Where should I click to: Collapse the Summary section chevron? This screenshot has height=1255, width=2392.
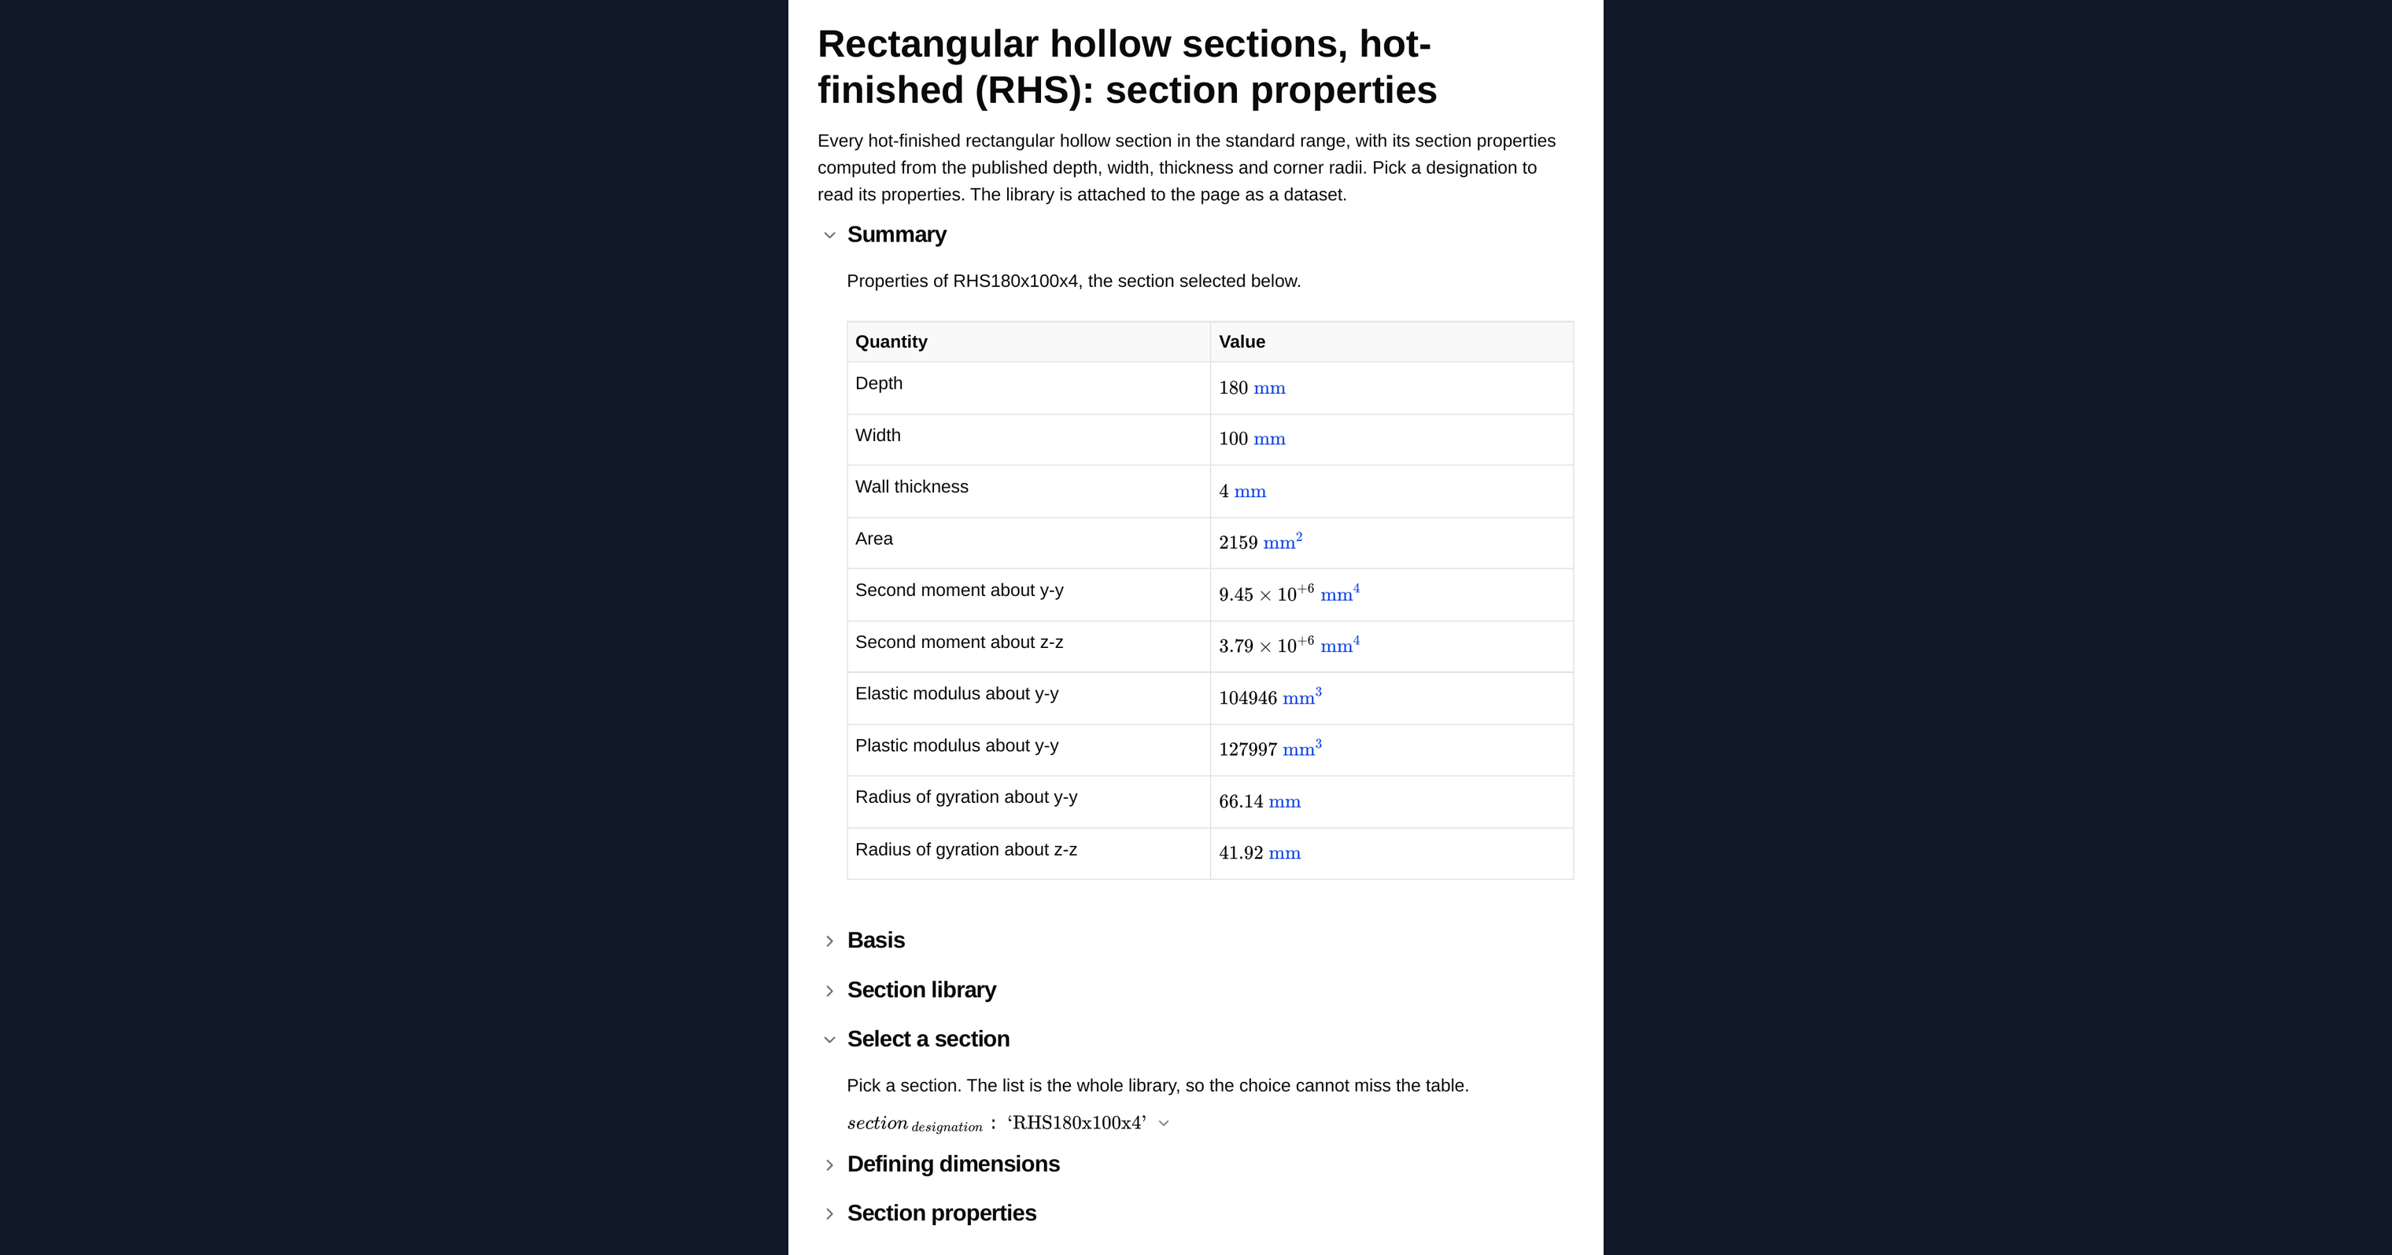[x=829, y=235]
